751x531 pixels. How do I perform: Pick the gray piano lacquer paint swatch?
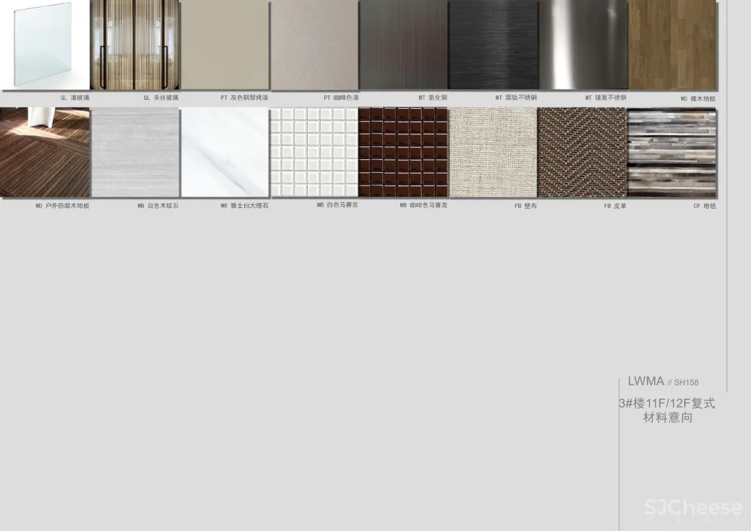[x=225, y=45]
